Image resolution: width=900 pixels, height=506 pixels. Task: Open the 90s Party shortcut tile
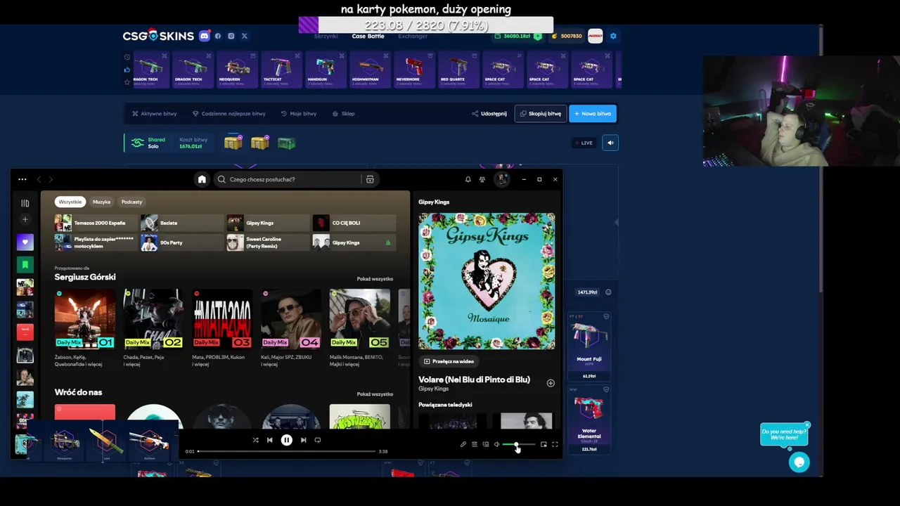coord(182,242)
